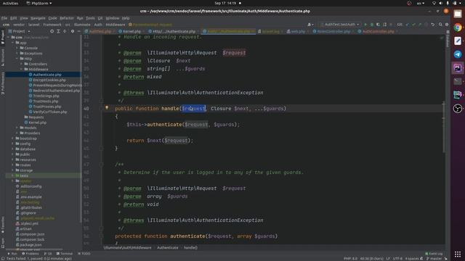Screen dimensions: 465x261
Task: Run the AuthTest configuration with the green play icon
Action: [x=365, y=25]
